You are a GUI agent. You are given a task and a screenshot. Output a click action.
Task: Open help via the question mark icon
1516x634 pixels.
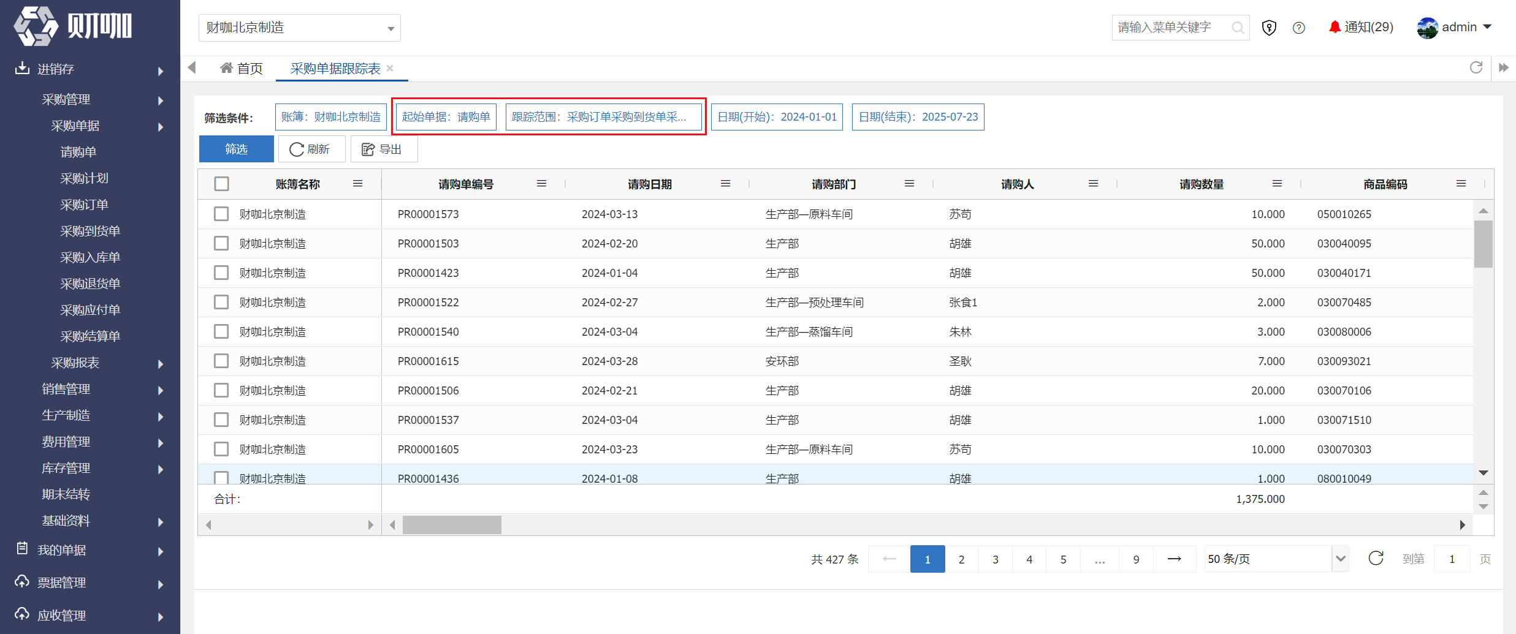click(x=1298, y=28)
